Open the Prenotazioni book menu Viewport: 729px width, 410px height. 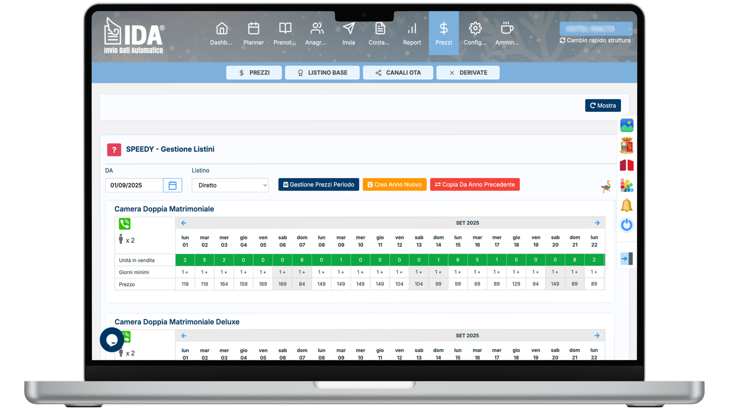pos(285,34)
